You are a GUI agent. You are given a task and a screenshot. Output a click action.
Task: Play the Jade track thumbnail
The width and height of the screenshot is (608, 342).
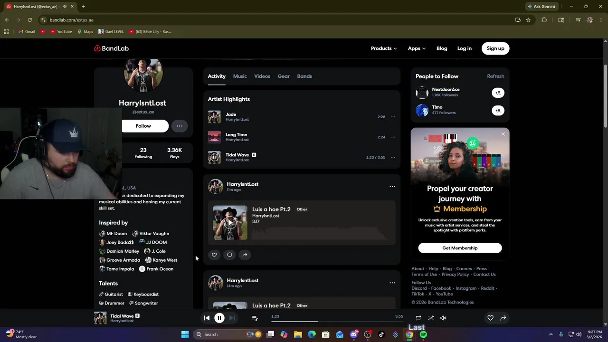click(x=214, y=117)
